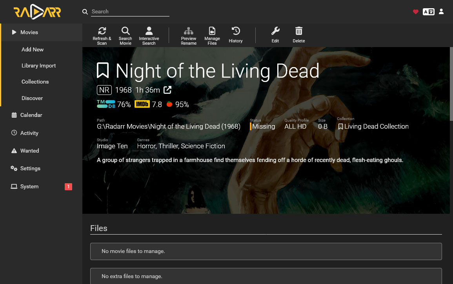The image size is (453, 284).
Task: Click the genres list text
Action: coord(181,146)
